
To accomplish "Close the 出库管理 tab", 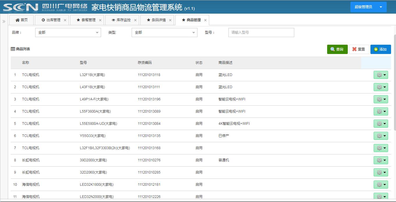I will tap(65, 20).
